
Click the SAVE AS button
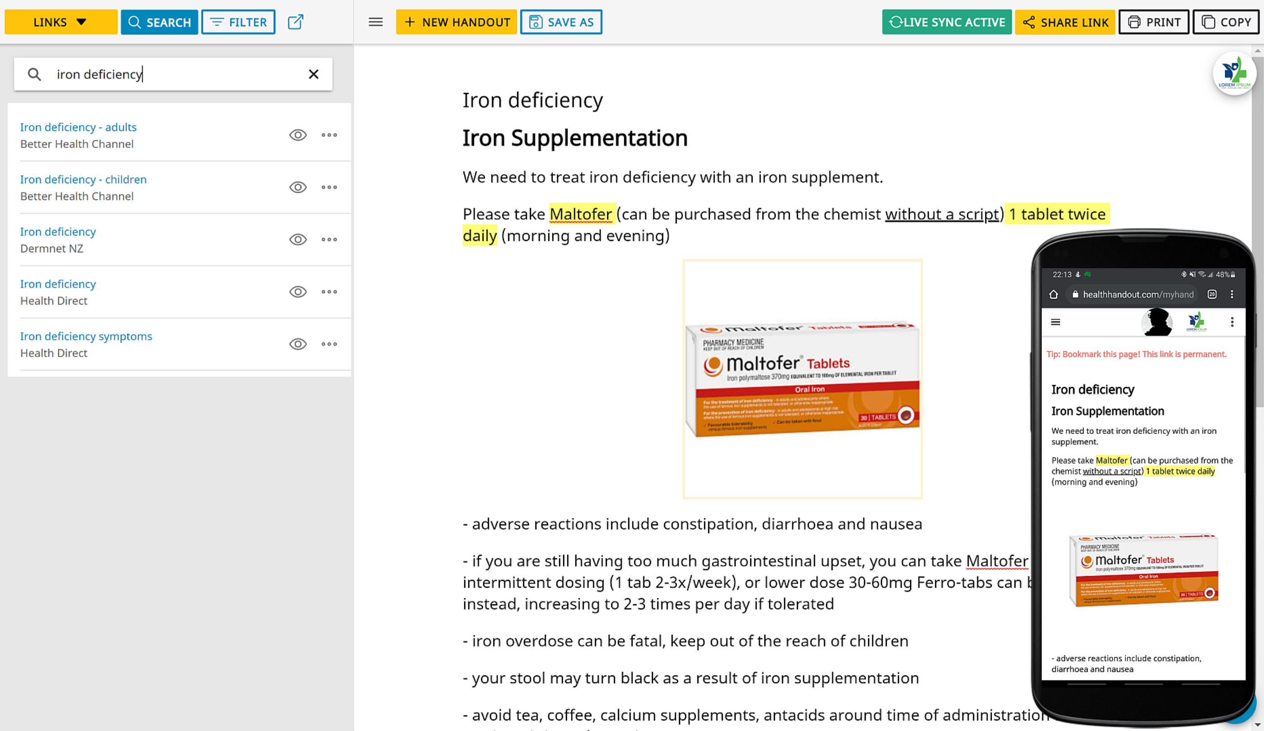(561, 22)
